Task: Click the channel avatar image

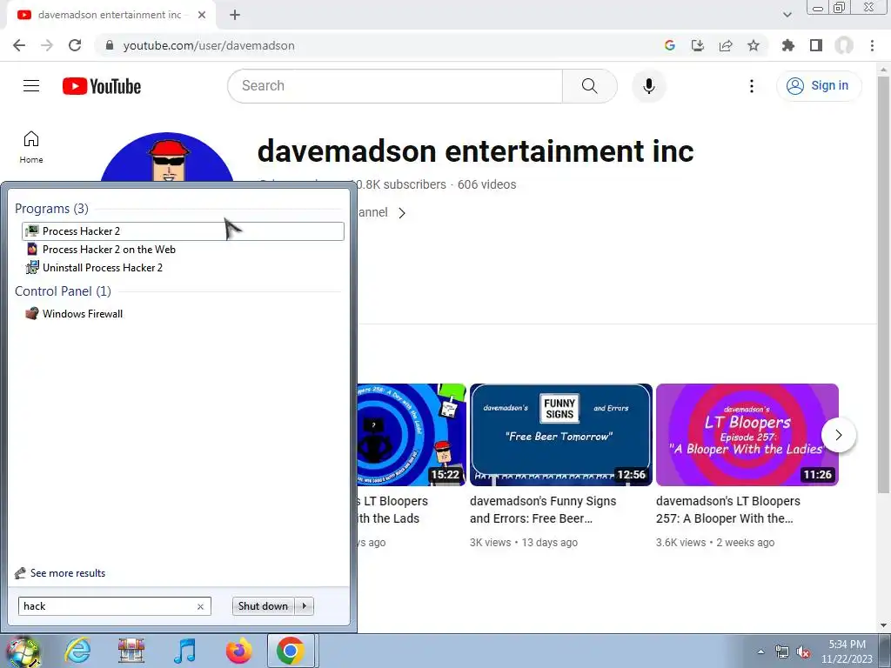Action: click(167, 157)
